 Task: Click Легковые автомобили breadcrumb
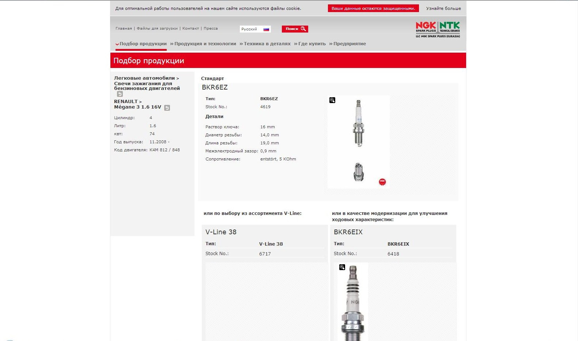click(x=144, y=78)
